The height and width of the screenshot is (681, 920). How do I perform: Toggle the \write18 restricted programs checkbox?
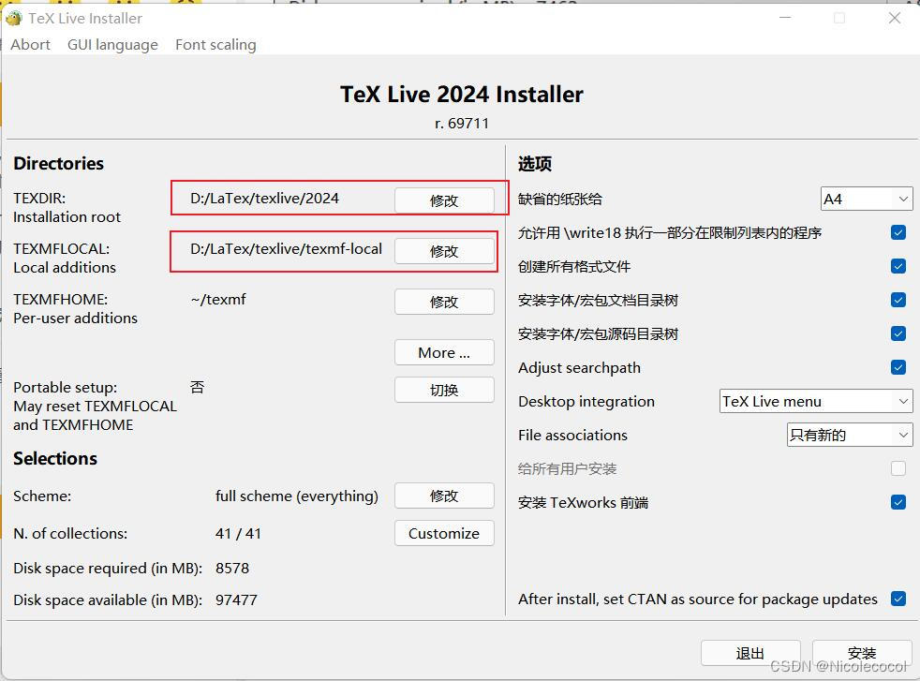(x=898, y=232)
